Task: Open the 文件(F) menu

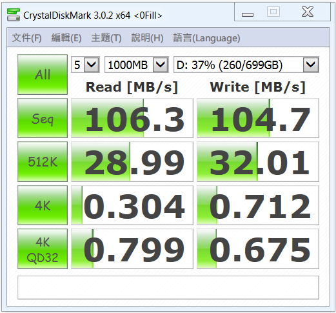Action: pyautogui.click(x=26, y=38)
